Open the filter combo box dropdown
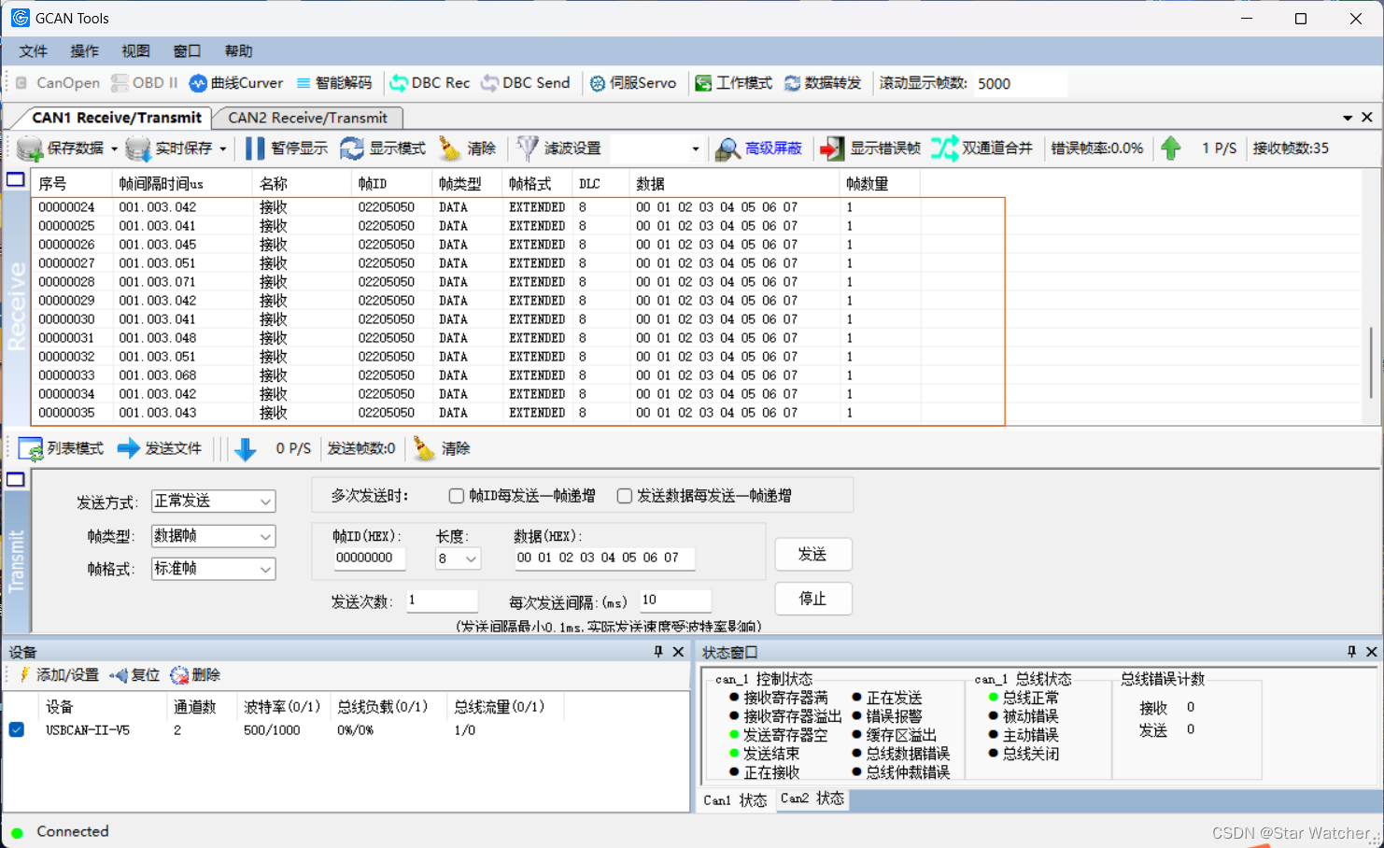Image resolution: width=1384 pixels, height=848 pixels. (x=695, y=148)
